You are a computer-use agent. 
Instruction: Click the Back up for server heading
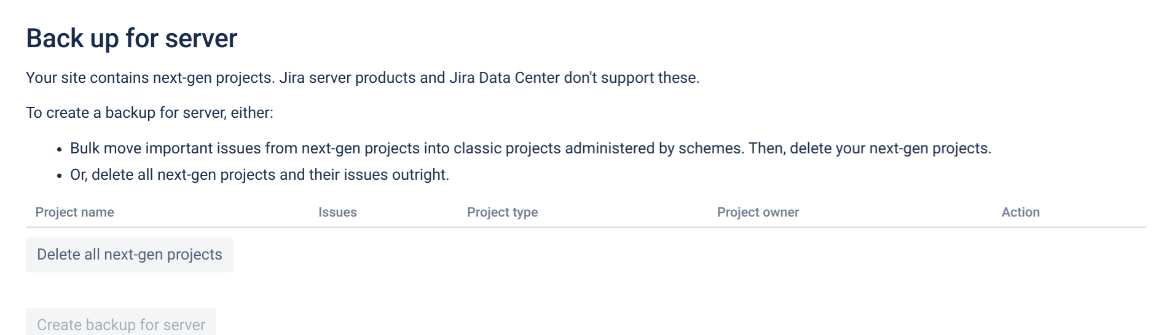point(132,39)
